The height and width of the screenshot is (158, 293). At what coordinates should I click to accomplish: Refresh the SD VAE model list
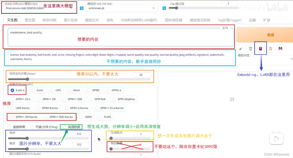click(x=164, y=8)
